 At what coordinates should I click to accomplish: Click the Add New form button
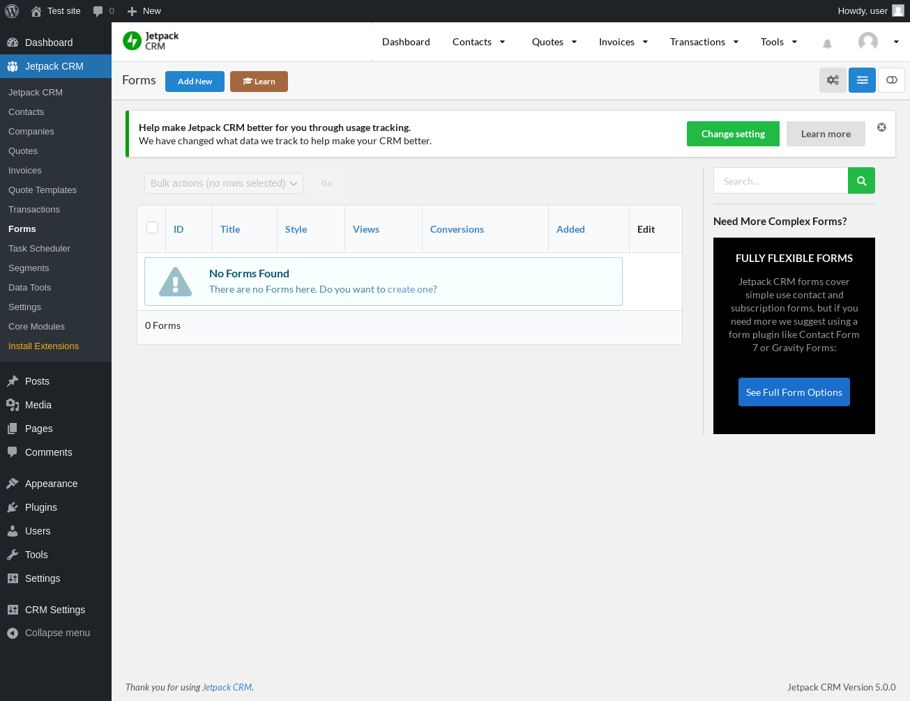195,82
